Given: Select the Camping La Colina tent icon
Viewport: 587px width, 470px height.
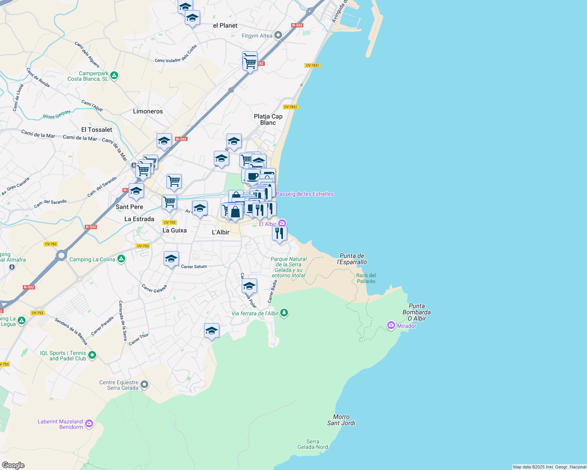Looking at the screenshot, I should [121, 259].
